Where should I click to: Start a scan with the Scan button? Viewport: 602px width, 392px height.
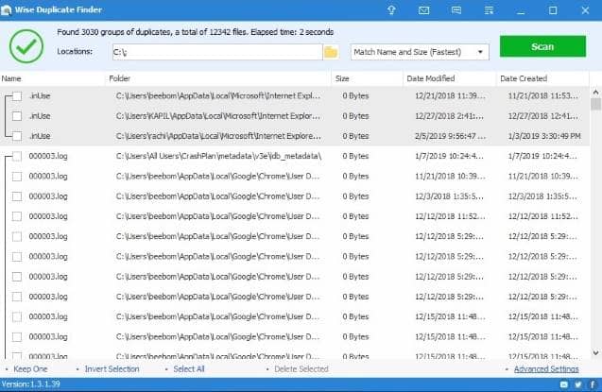[x=542, y=46]
